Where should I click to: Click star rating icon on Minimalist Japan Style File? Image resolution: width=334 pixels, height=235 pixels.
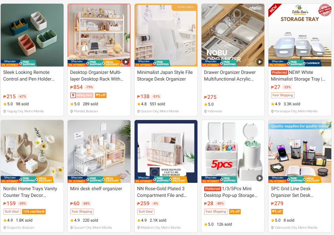point(139,104)
